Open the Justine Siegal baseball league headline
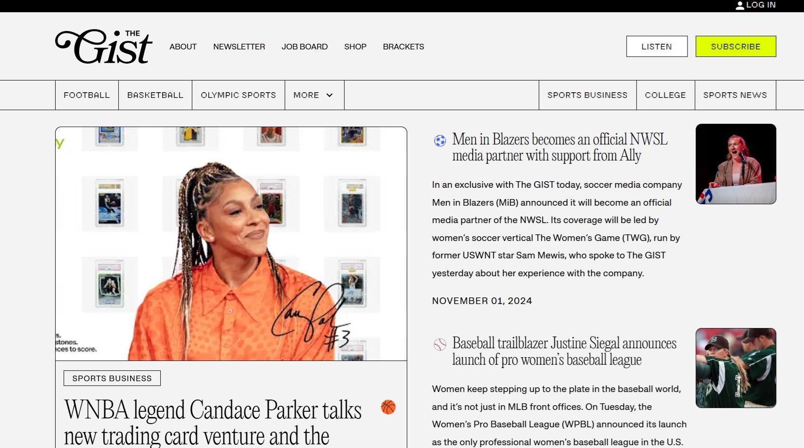Image resolution: width=804 pixels, height=448 pixels. 564,352
